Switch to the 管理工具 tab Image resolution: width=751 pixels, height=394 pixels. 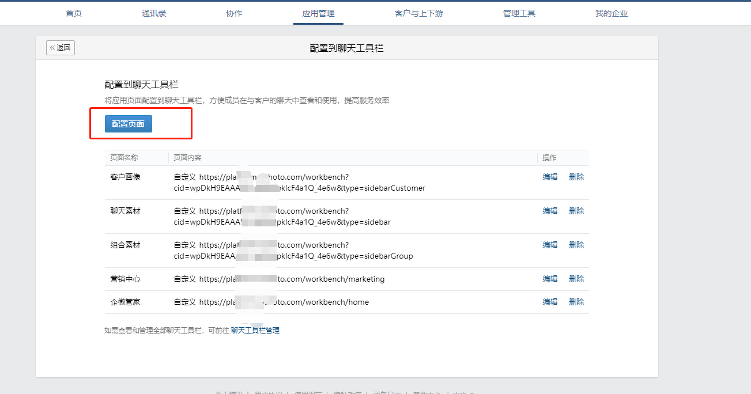coord(519,13)
